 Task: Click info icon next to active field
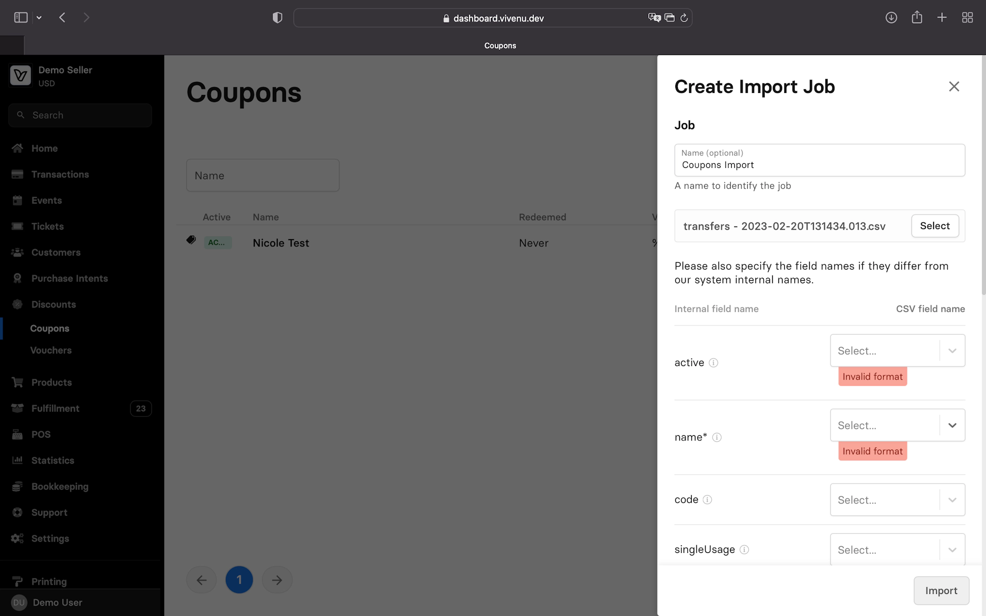[x=713, y=363]
